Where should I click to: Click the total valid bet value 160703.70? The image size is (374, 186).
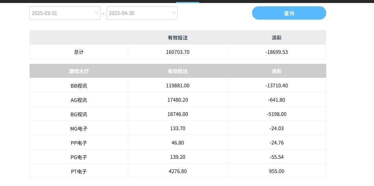coord(178,52)
